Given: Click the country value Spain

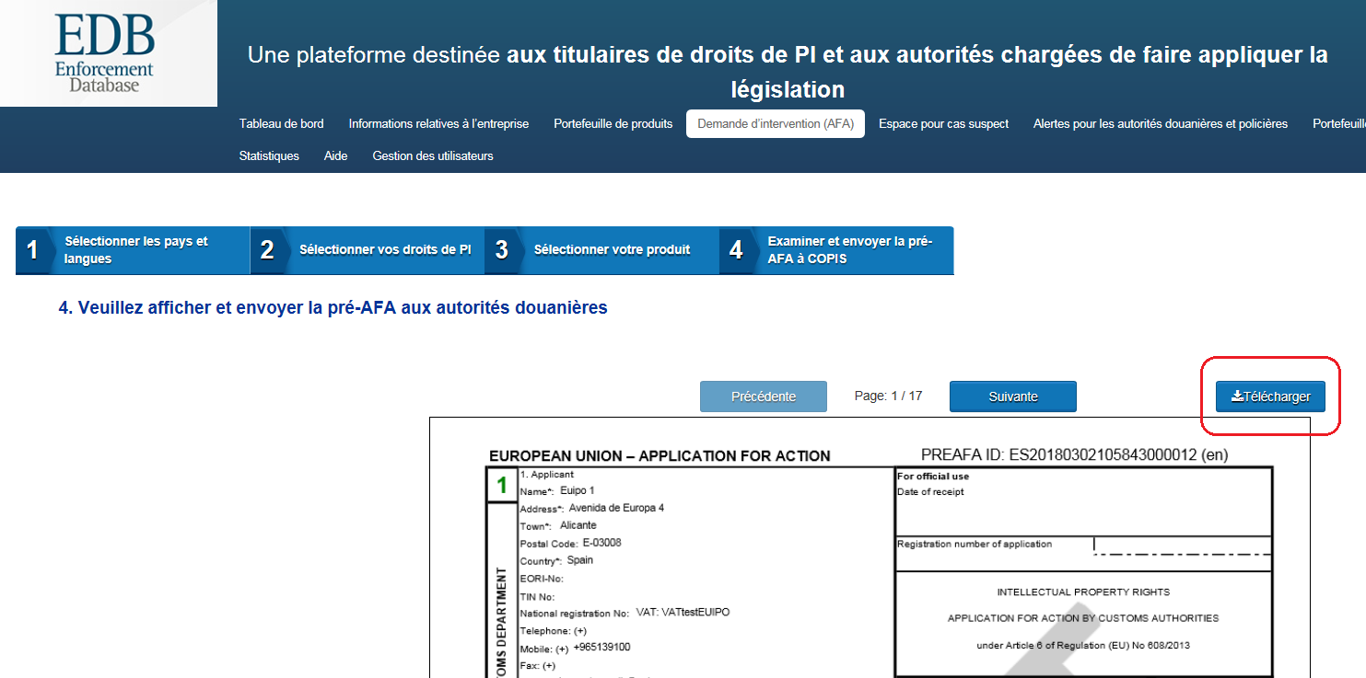Looking at the screenshot, I should click(580, 560).
